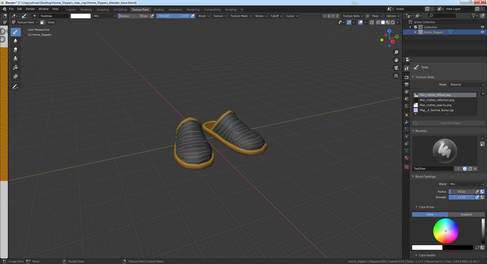Open the Object Data mesh tab
487x264 pixels.
(407, 151)
